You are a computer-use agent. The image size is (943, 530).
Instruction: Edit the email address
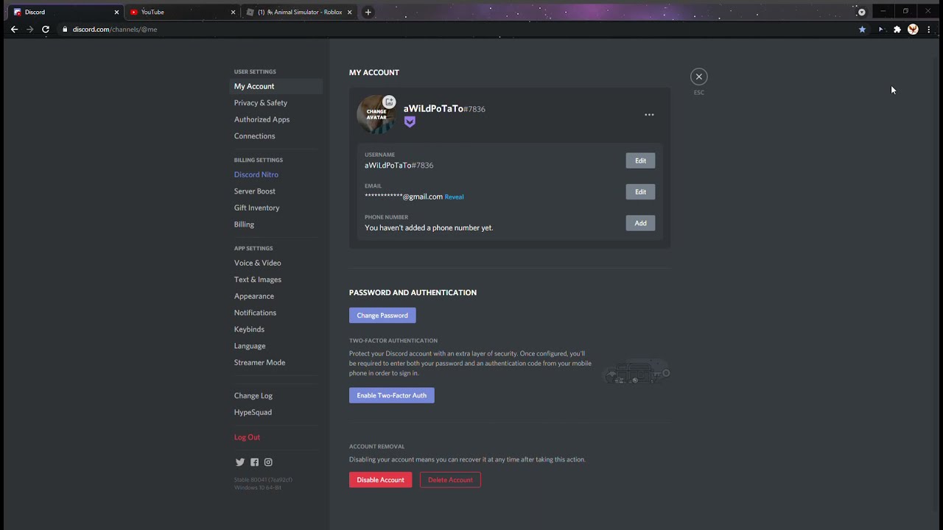[x=640, y=192]
